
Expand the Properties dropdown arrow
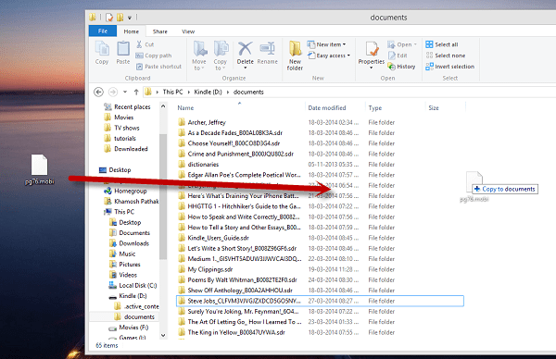372,68
